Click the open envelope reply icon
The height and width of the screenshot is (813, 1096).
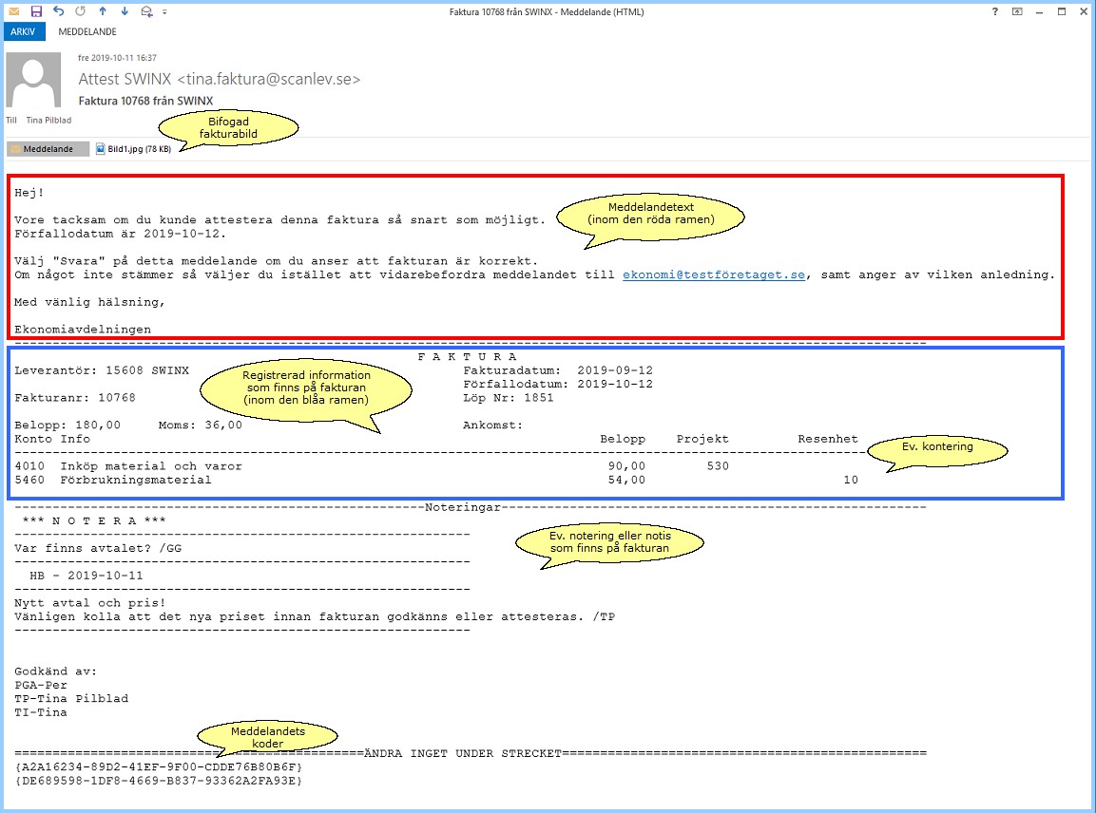pyautogui.click(x=146, y=11)
